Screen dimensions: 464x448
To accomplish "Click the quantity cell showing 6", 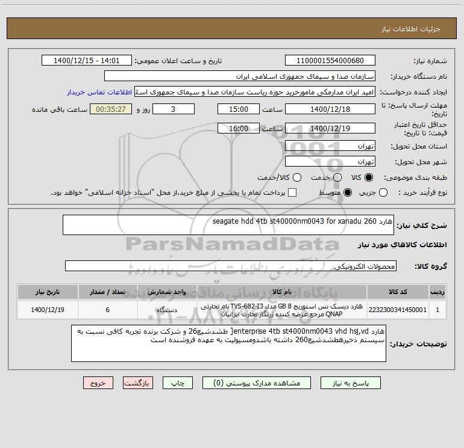I will pyautogui.click(x=107, y=310).
